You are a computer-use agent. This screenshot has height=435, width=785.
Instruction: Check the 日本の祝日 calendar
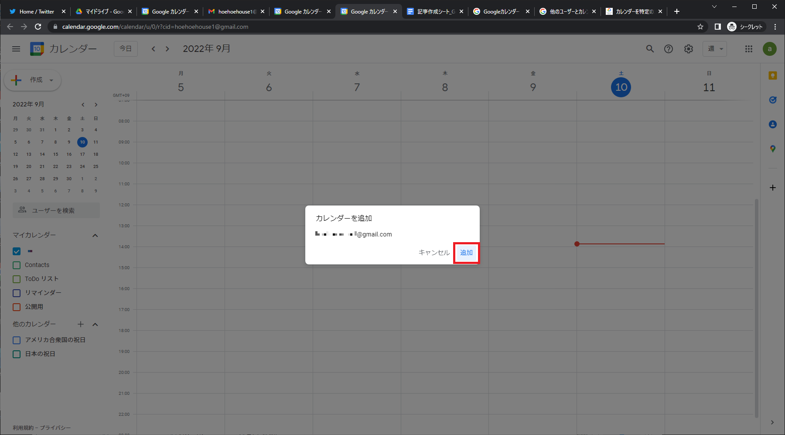(x=17, y=354)
